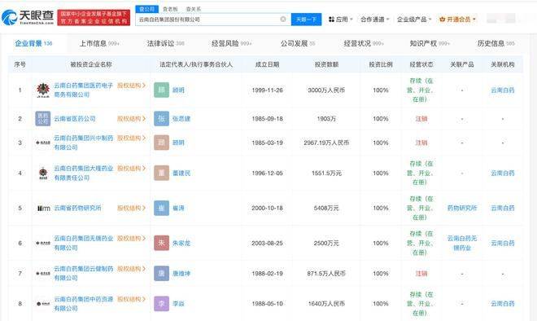Select the 经营风险 tab
The width and height of the screenshot is (537, 321).
point(232,43)
